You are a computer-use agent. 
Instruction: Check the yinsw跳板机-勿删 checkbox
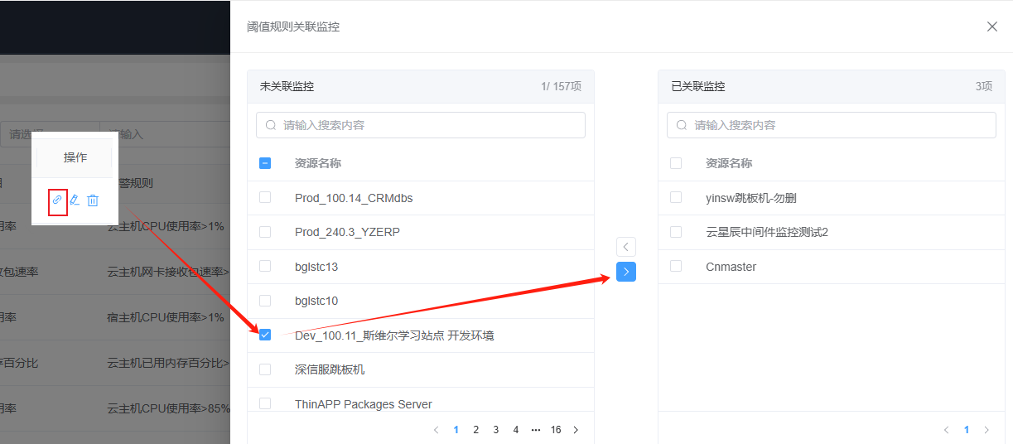click(676, 198)
